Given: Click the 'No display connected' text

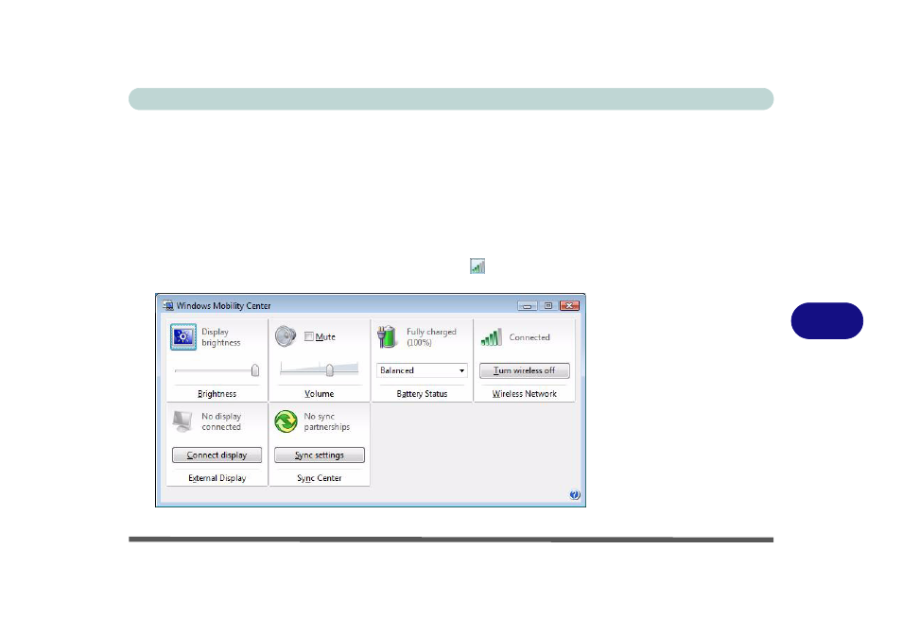Looking at the screenshot, I should (x=221, y=421).
